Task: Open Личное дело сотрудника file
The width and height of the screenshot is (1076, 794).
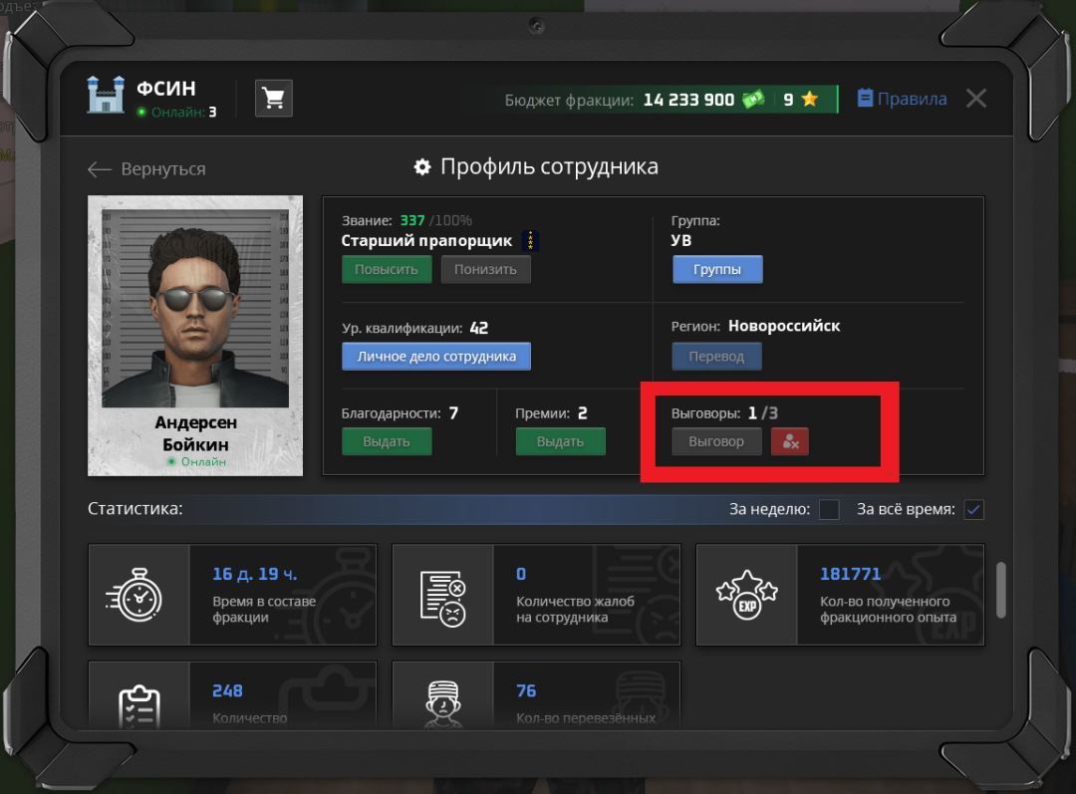Action: [436, 356]
